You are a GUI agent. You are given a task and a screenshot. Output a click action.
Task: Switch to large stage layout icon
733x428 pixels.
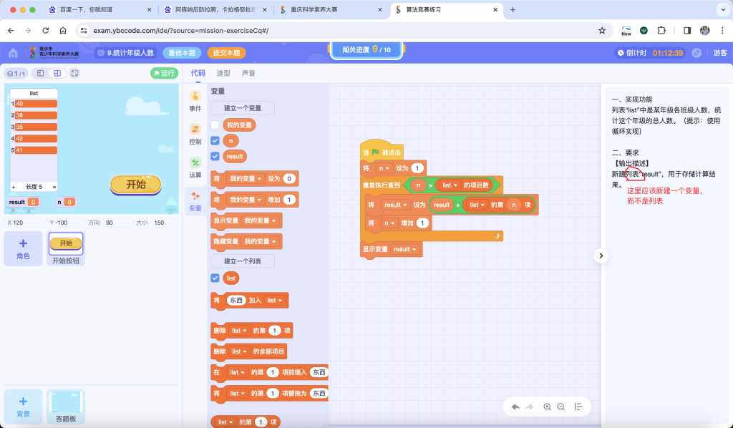(x=57, y=73)
